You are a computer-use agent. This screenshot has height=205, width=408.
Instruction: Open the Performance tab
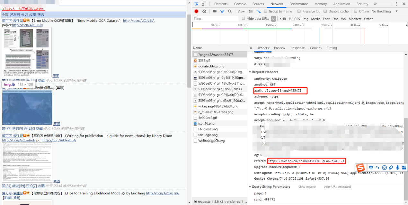(299, 4)
